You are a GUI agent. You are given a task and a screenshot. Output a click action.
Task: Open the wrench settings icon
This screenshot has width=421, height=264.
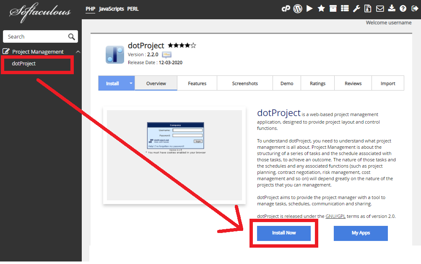pyautogui.click(x=356, y=8)
